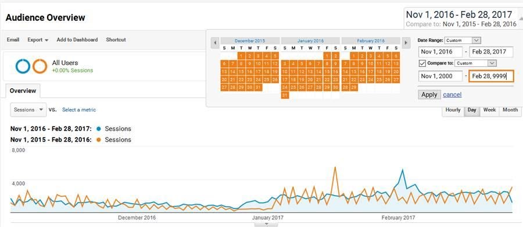Screen dimensions: 523x227
Task: Click the Apply button
Action: pyautogui.click(x=429, y=95)
